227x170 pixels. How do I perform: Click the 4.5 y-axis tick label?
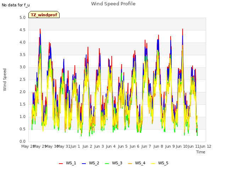tap(22, 30)
